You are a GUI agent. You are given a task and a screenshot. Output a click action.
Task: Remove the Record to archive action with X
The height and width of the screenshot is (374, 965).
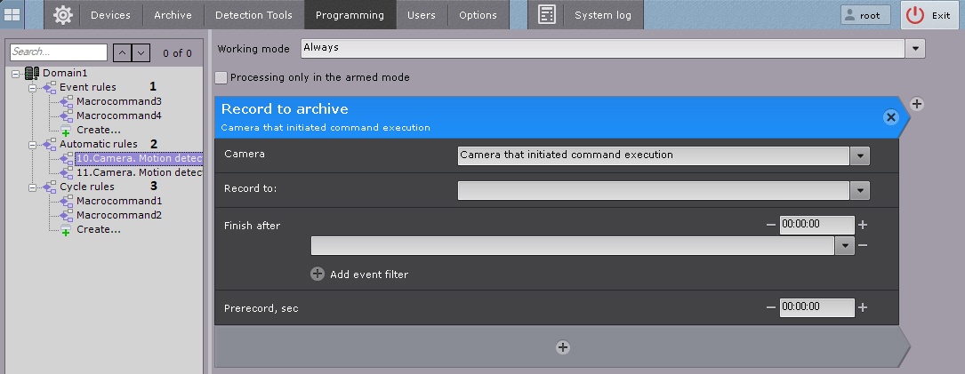889,117
